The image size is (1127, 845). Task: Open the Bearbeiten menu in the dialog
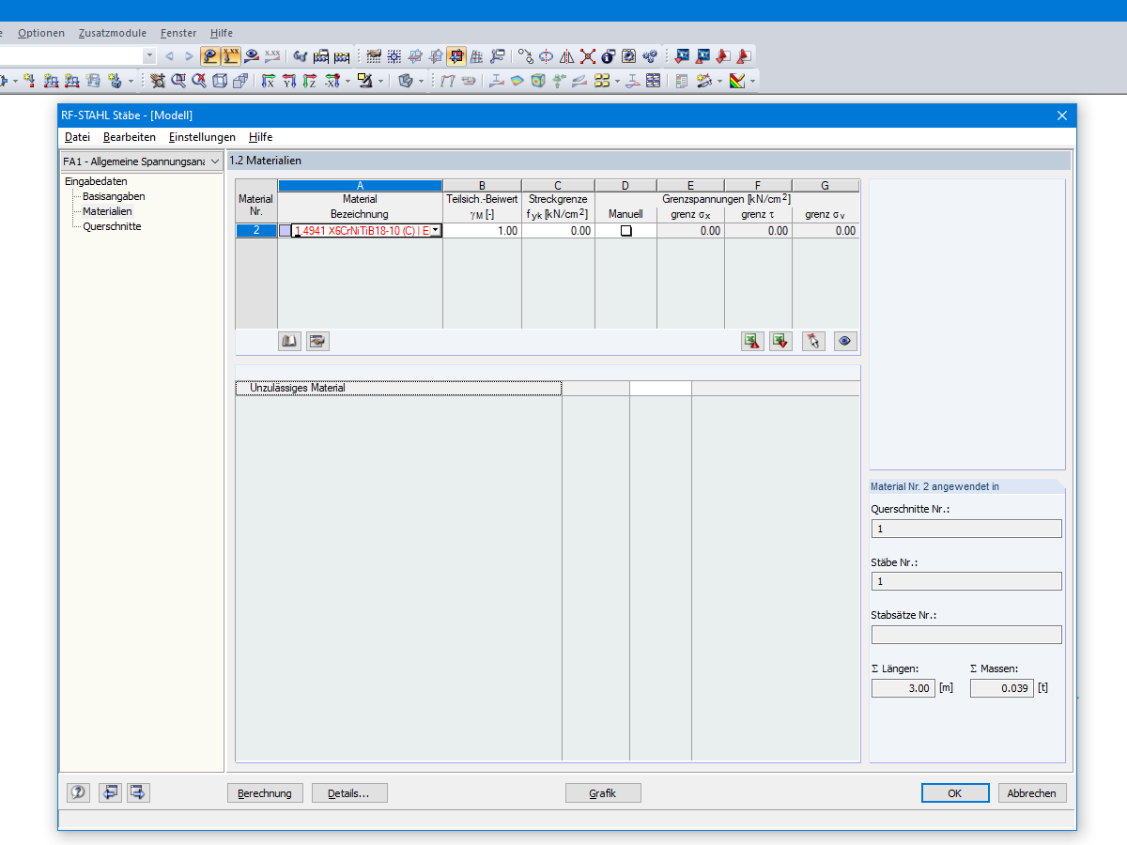point(130,137)
